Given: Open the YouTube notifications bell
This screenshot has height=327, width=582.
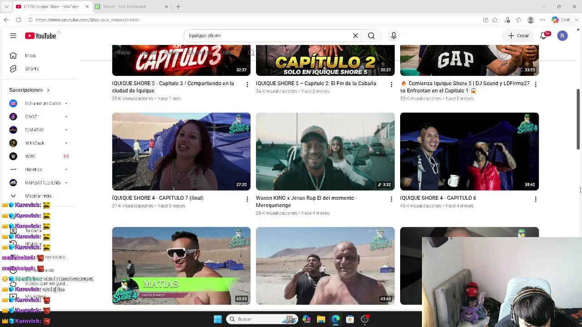Looking at the screenshot, I should tap(544, 35).
